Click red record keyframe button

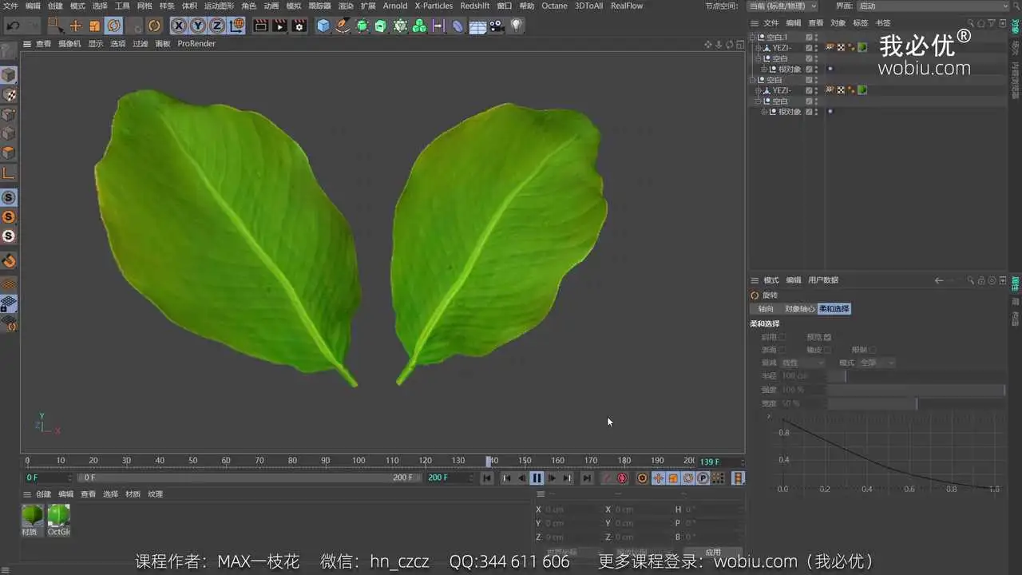point(622,478)
